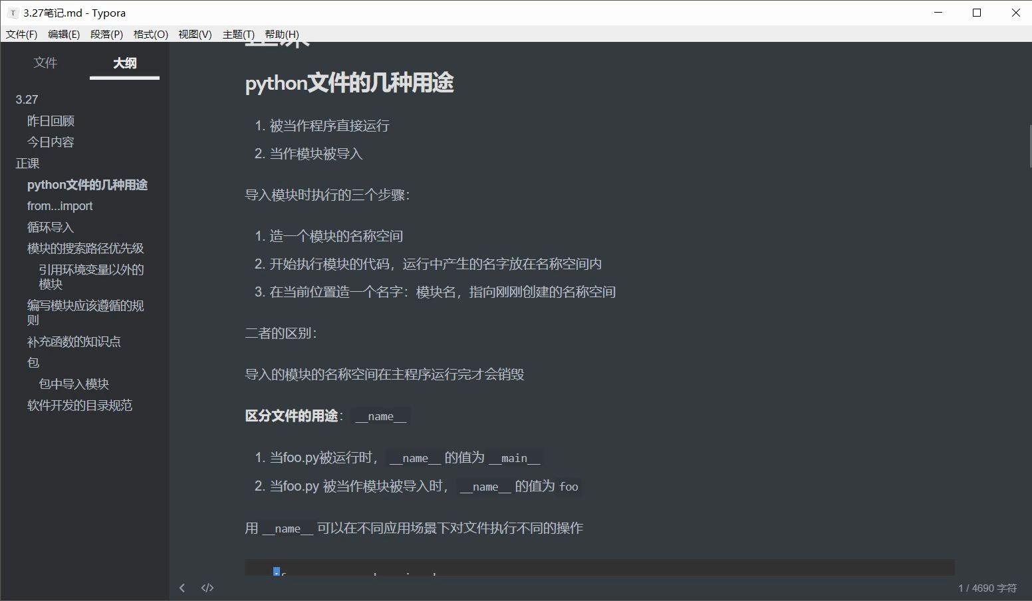
Task: Jump to 循环导入 in the outline
Action: pyautogui.click(x=50, y=227)
